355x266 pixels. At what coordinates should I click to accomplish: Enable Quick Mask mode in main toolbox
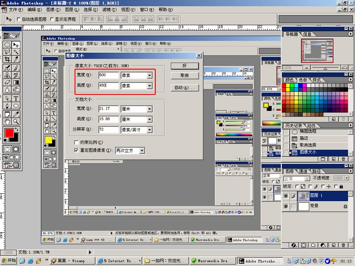(16, 149)
